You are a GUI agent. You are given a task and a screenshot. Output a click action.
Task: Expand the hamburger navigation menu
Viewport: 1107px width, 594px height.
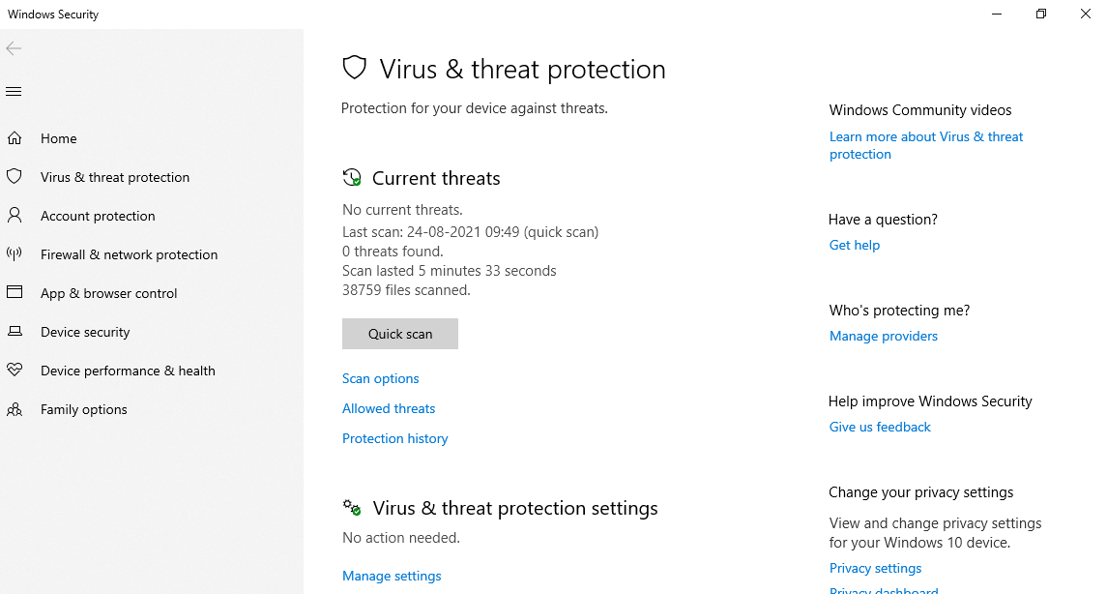click(14, 91)
